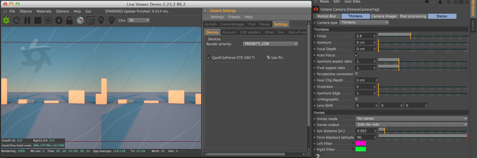This screenshot has height=158, width=477.
Task: Click the red Octane Camera tag icon
Action: click(x=316, y=10)
